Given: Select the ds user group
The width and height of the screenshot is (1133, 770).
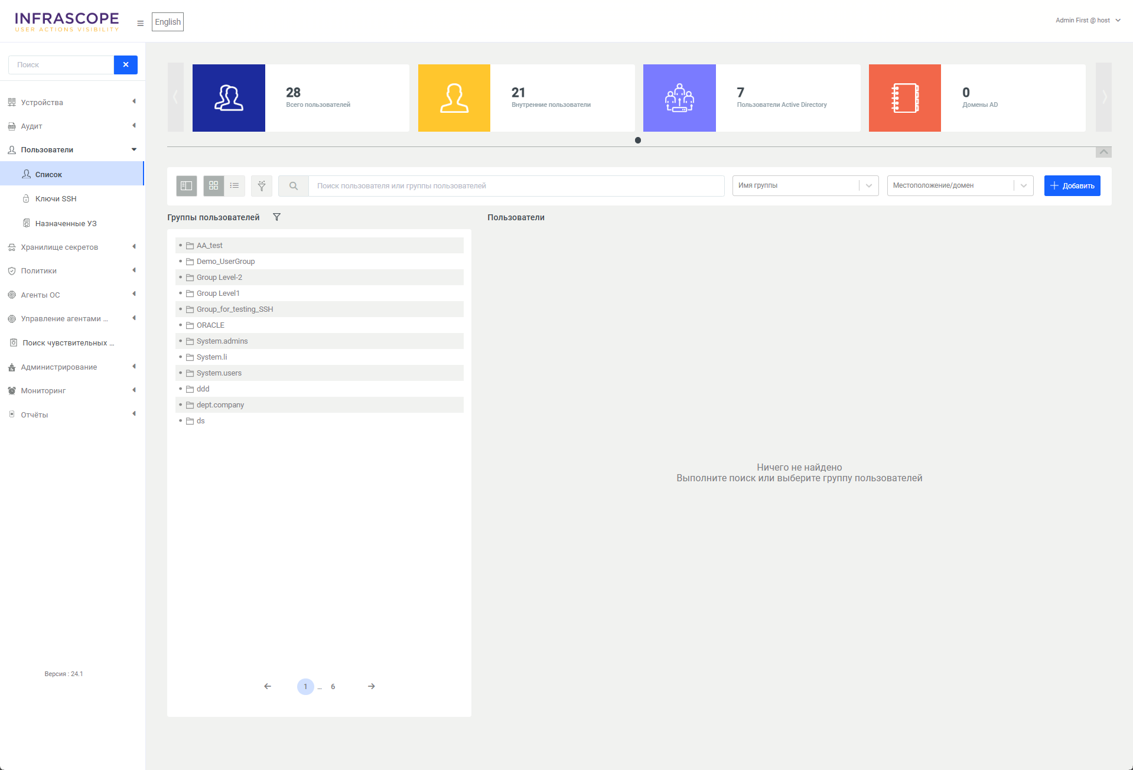Looking at the screenshot, I should click(x=320, y=421).
